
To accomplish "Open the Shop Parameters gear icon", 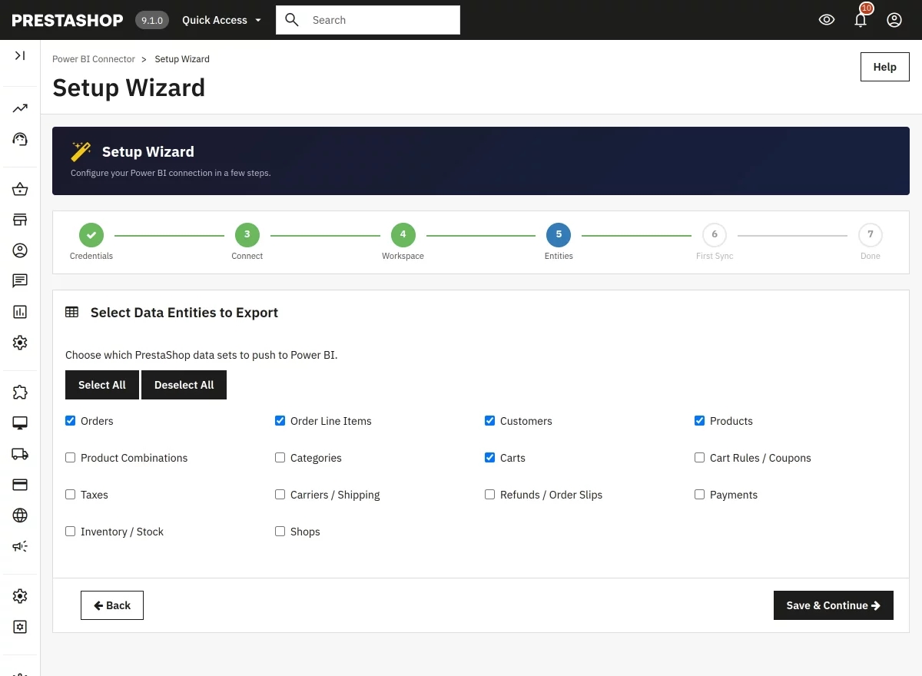I will point(20,596).
